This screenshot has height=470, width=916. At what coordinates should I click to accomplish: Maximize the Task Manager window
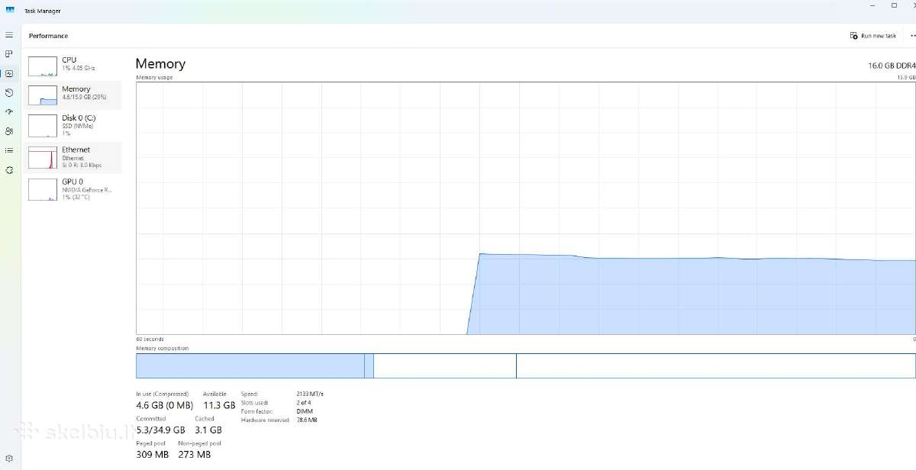click(x=894, y=5)
